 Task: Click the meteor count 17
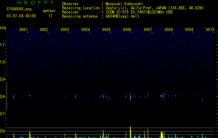pyautogui.click(x=50, y=16)
